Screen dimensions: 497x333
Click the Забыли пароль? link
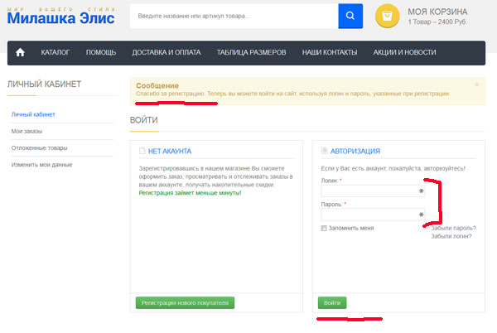click(452, 228)
